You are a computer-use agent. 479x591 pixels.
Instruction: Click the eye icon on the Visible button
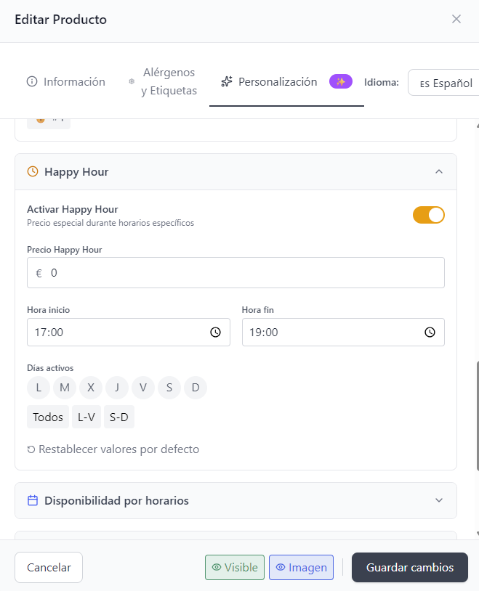point(217,566)
